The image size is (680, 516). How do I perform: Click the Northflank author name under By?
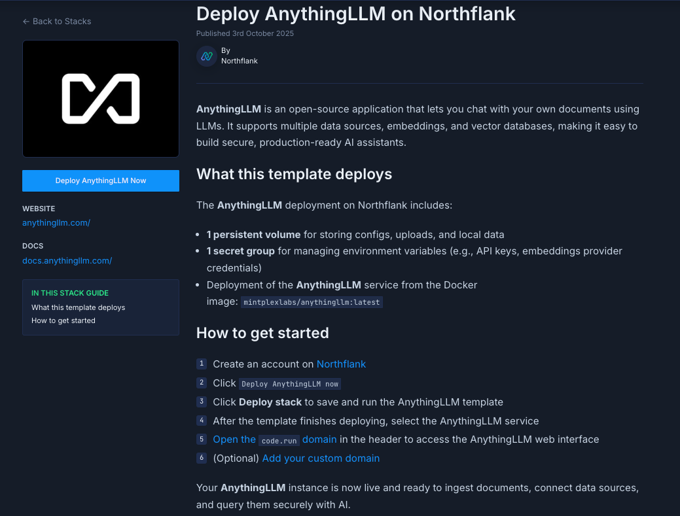(240, 61)
